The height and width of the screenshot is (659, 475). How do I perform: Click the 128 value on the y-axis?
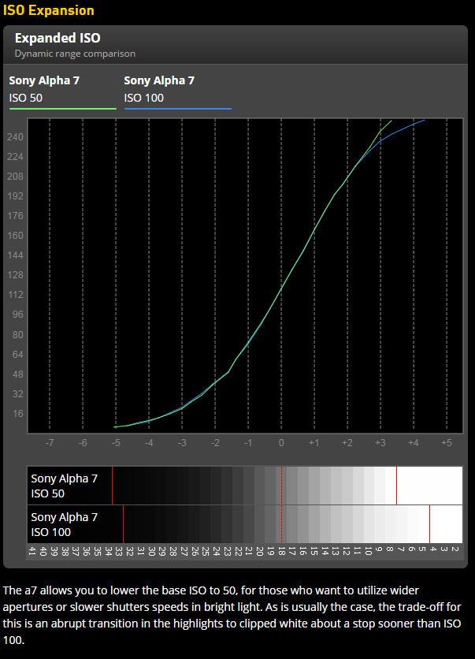pos(15,275)
